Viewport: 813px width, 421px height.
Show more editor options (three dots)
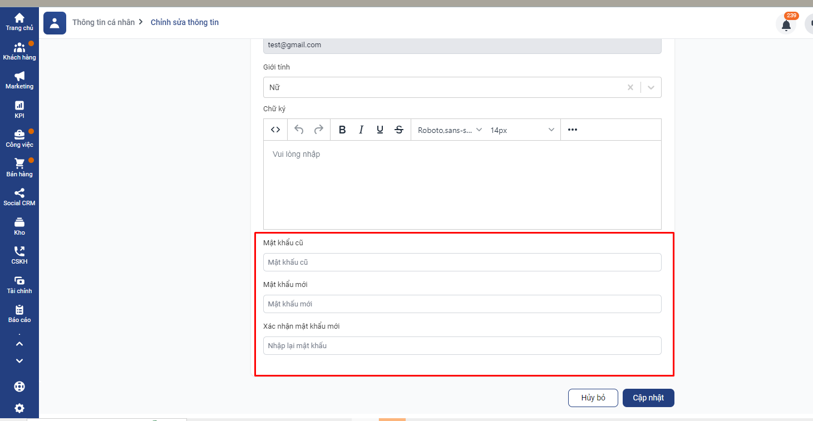[x=573, y=130]
